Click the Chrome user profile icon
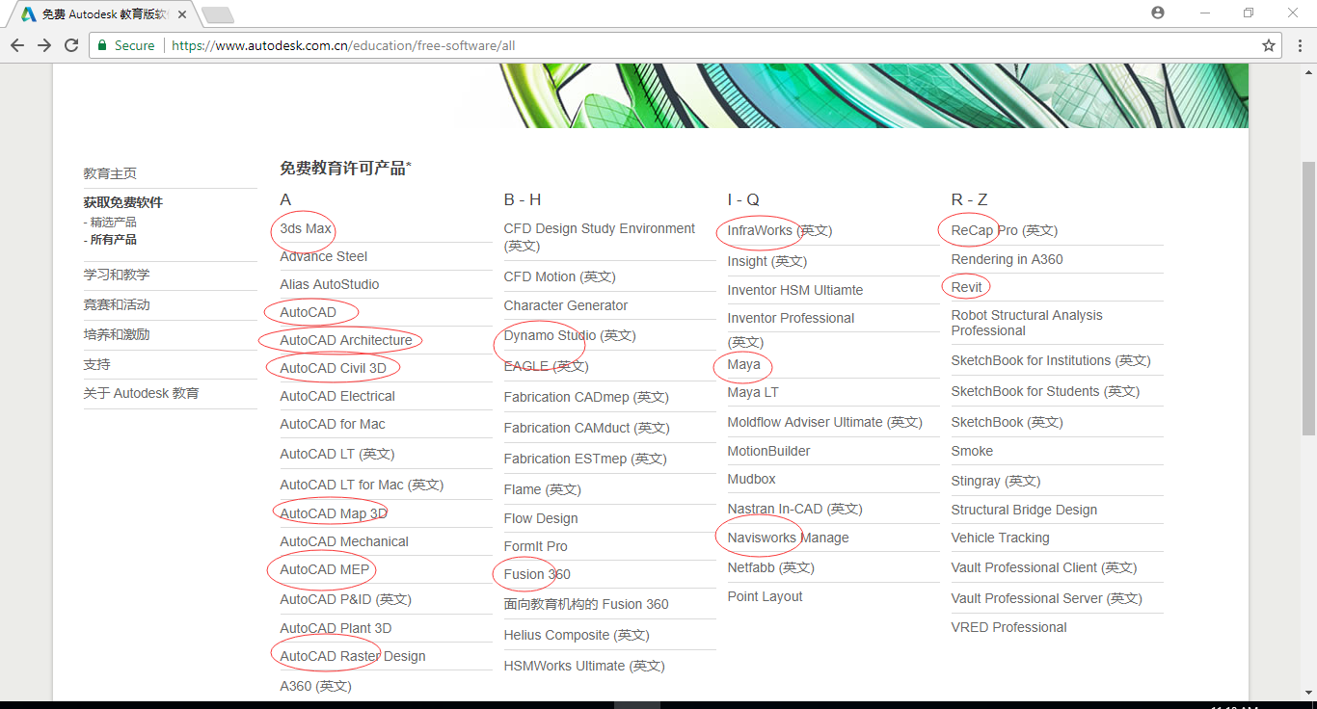Viewport: 1317px width, 709px height. point(1158,13)
